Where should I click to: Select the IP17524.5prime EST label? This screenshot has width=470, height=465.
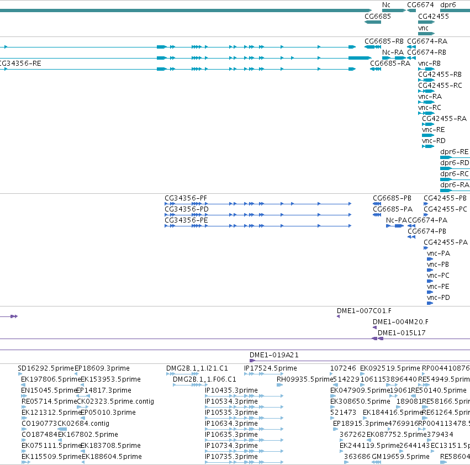pos(271,368)
